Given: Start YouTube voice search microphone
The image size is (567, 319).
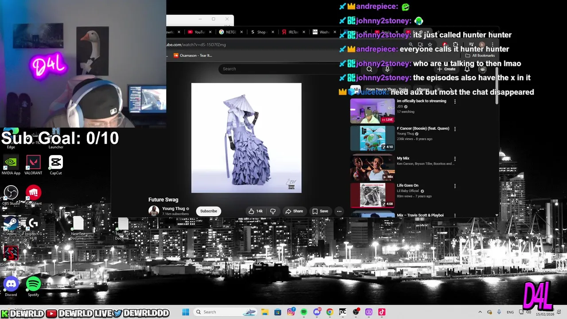Looking at the screenshot, I should (387, 69).
